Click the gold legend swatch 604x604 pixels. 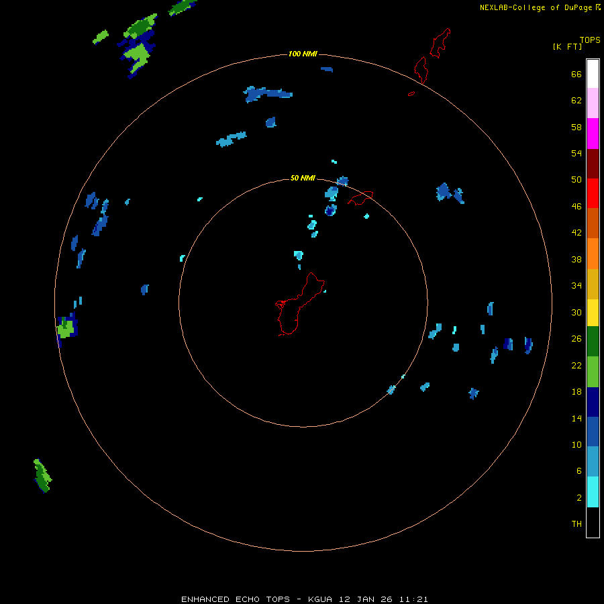pos(593,284)
